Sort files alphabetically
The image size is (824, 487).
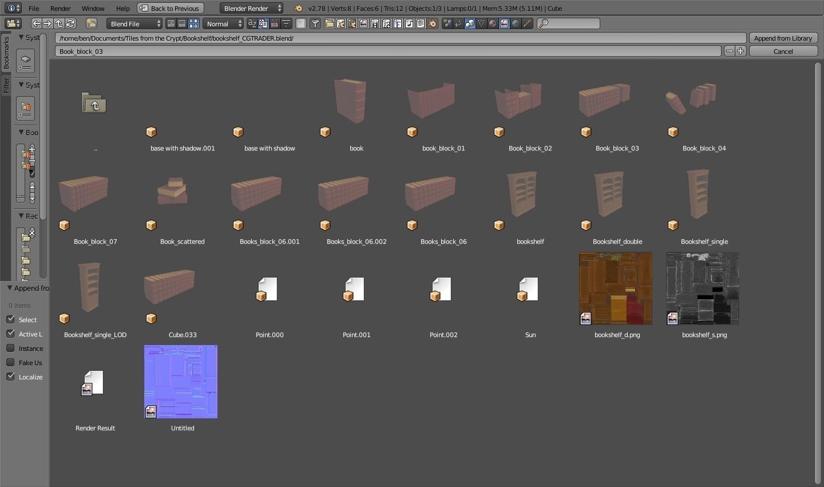[x=252, y=23]
